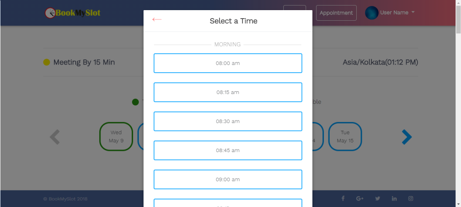Image resolution: width=461 pixels, height=207 pixels.
Task: Select the 08:45 am slot
Action: point(228,150)
